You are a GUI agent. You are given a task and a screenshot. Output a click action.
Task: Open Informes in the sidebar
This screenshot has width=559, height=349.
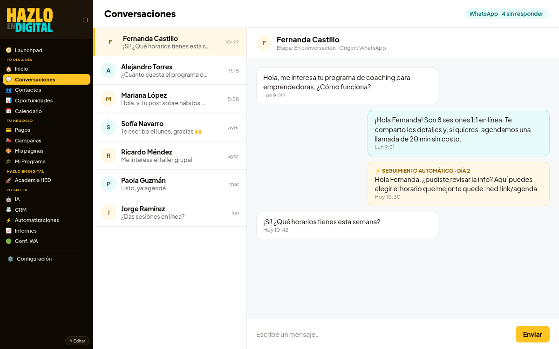[x=47, y=231]
